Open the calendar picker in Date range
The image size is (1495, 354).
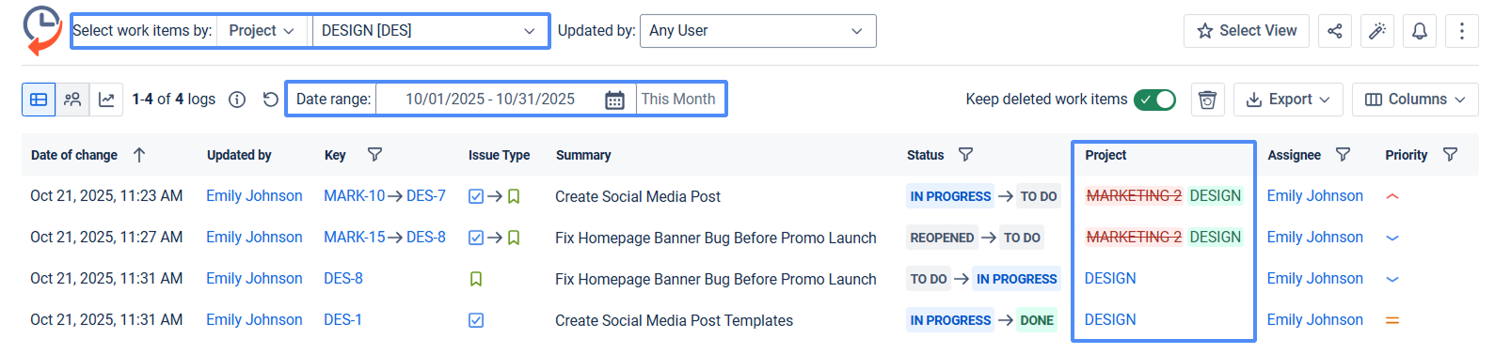coord(614,100)
